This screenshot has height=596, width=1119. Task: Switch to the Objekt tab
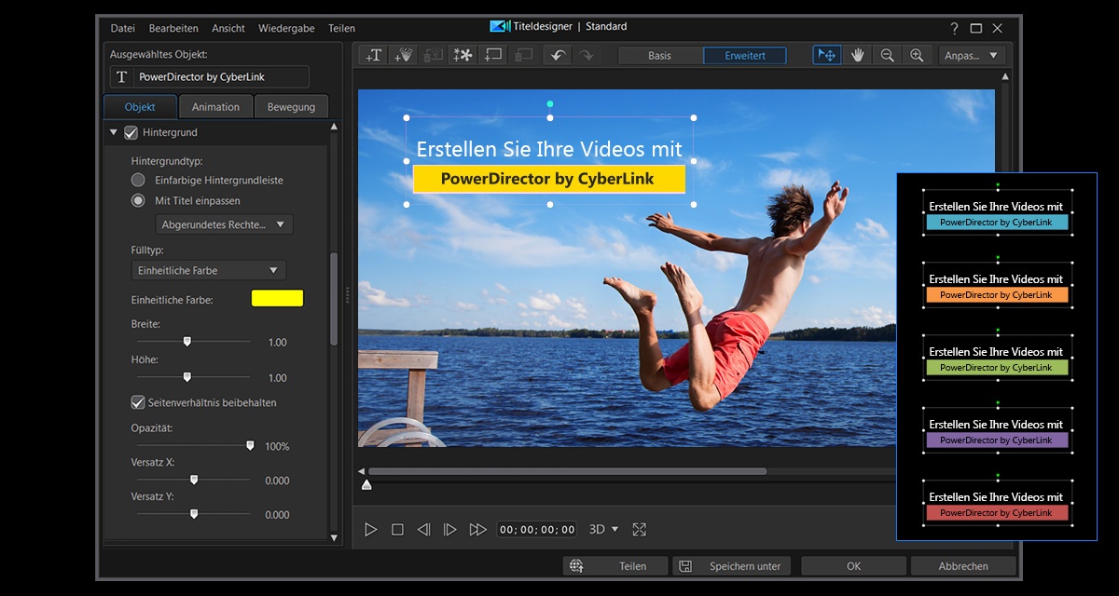click(x=140, y=106)
